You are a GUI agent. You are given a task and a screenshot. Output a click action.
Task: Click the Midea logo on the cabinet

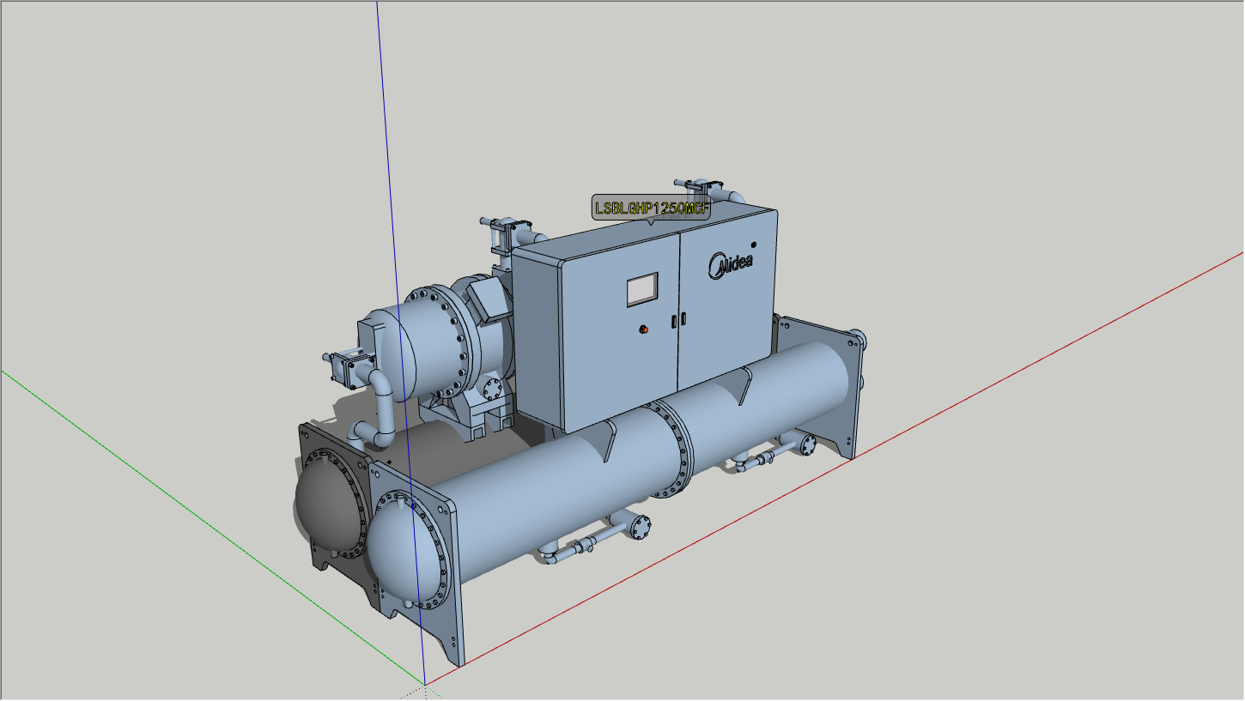tap(730, 265)
